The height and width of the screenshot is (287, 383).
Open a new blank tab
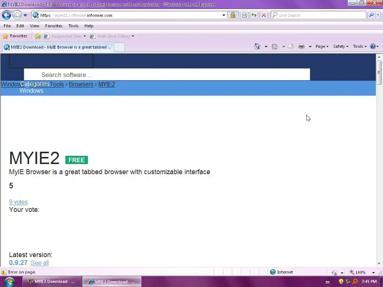(119, 47)
